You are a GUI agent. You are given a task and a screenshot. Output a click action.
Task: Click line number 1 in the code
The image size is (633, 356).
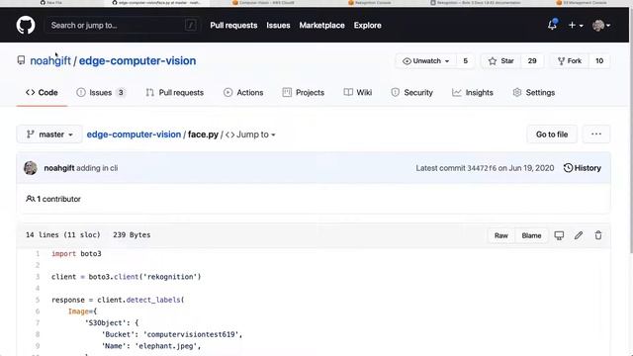[x=38, y=254]
